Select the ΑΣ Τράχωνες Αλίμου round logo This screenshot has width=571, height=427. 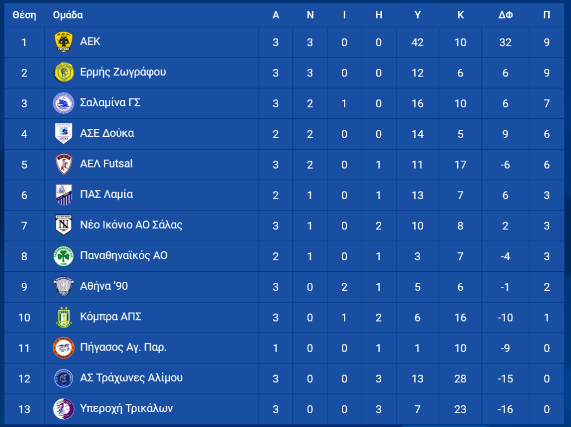click(64, 378)
